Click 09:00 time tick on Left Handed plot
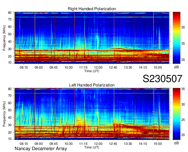Viewport: 188px width, 152px height. click(x=39, y=144)
